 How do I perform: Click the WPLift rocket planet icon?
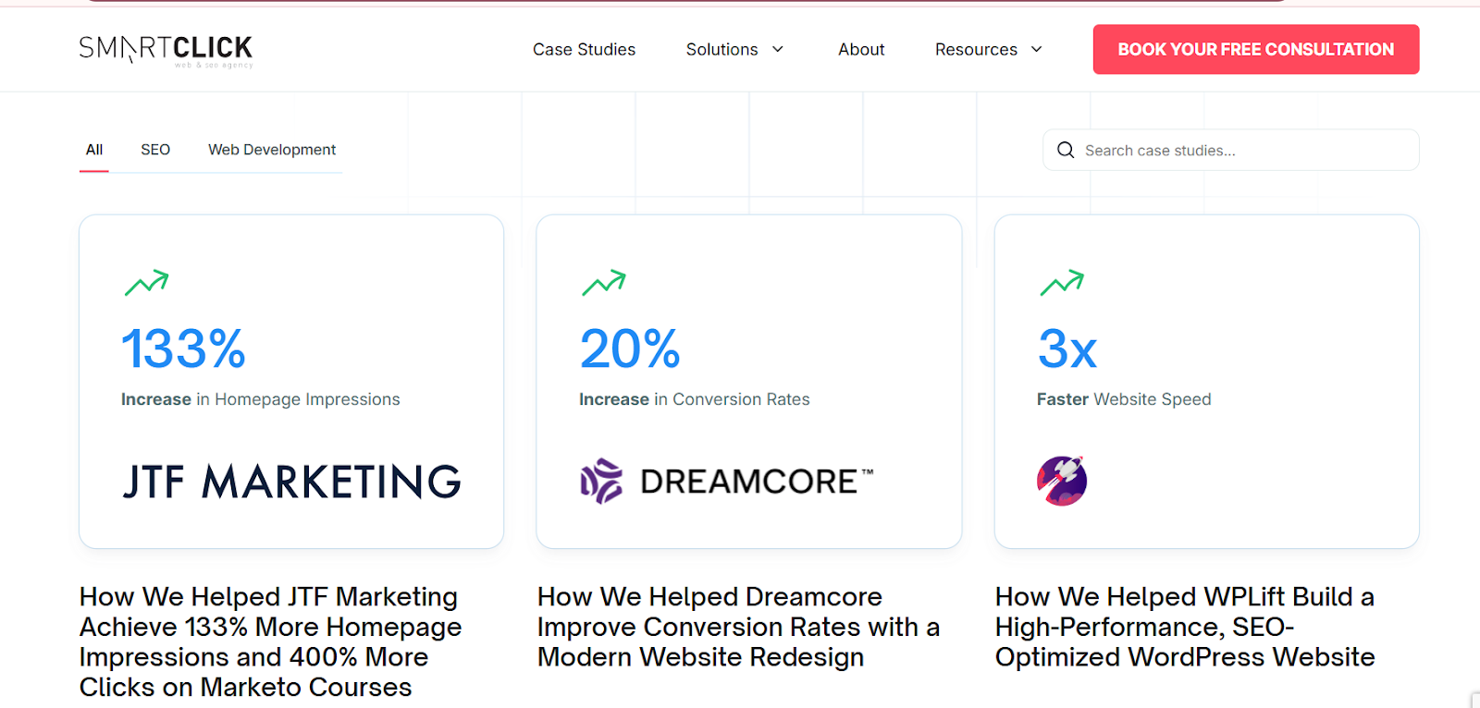coord(1060,480)
